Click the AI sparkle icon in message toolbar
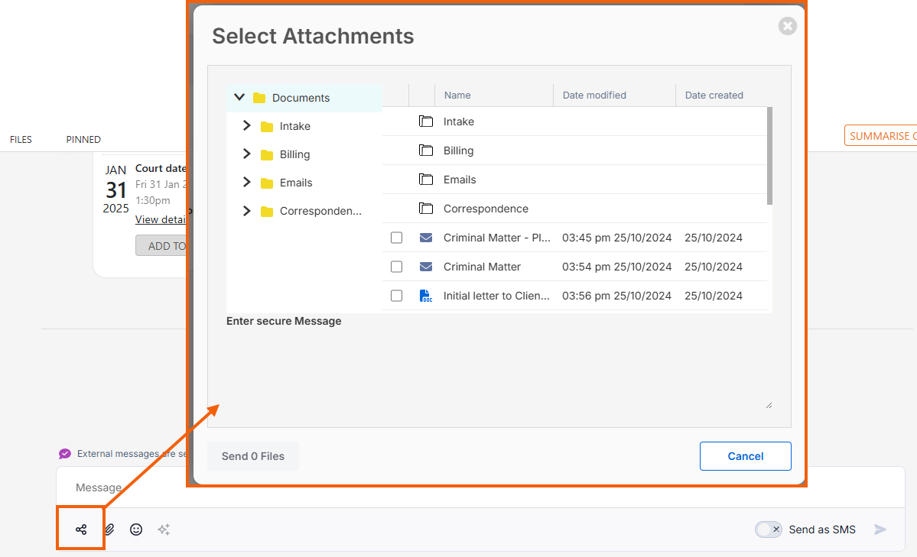Screen dimensions: 917x557 pyautogui.click(x=164, y=529)
